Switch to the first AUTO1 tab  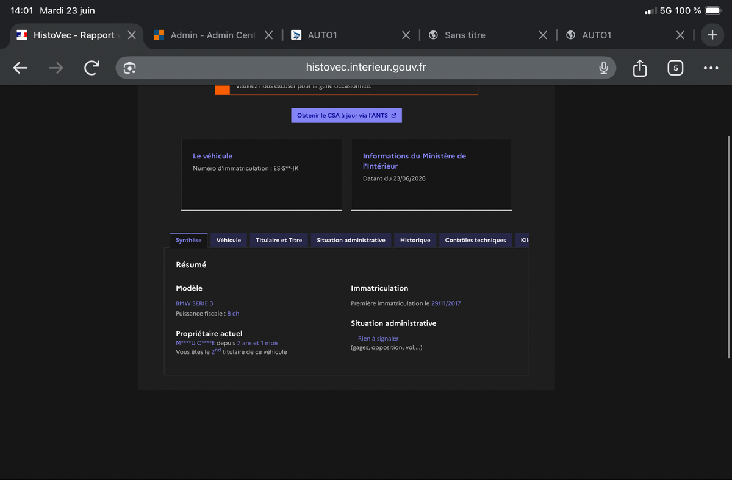pyautogui.click(x=346, y=35)
